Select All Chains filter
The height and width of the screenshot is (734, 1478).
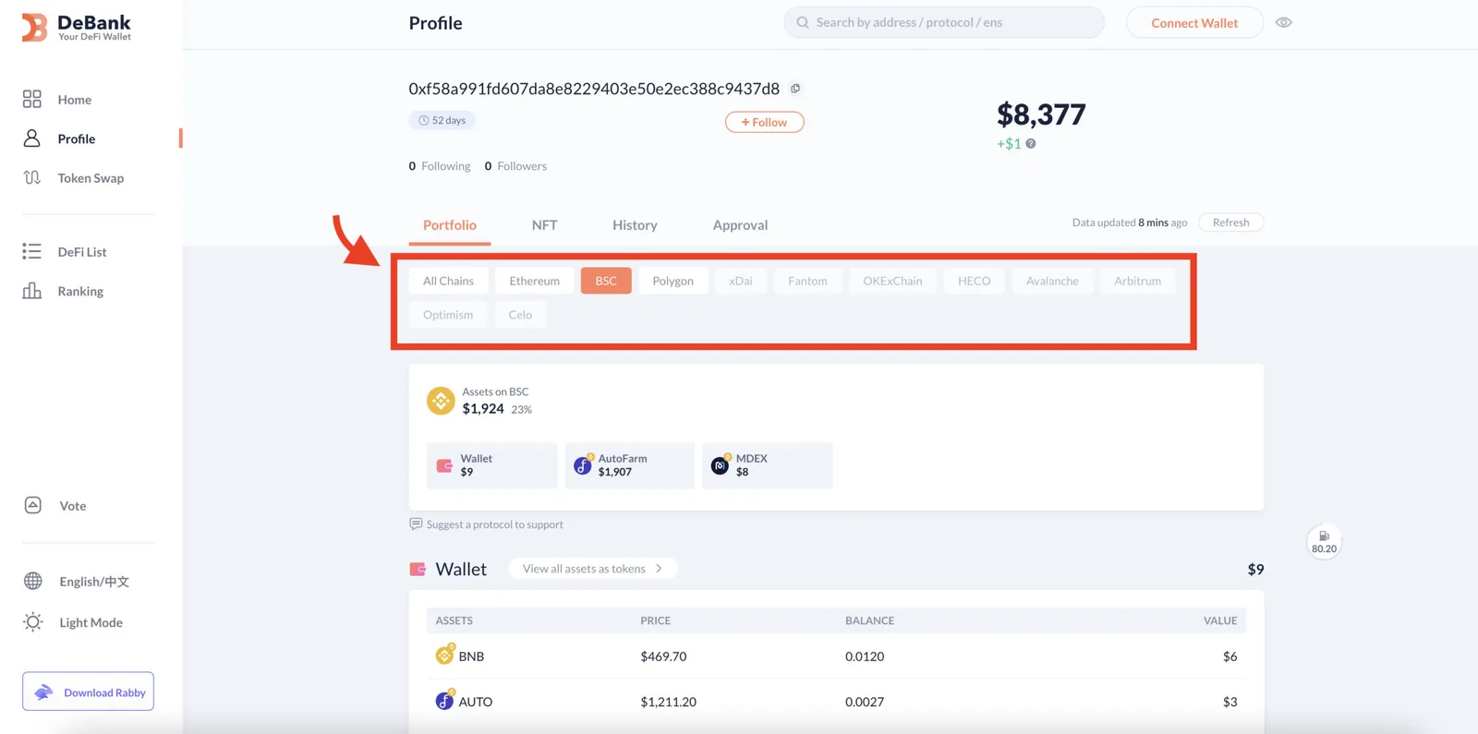(x=448, y=281)
